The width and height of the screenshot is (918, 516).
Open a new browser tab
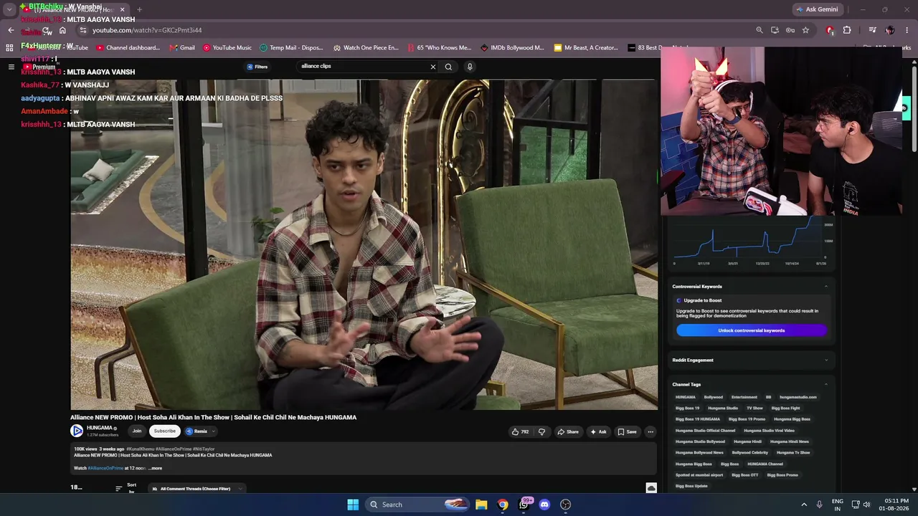click(139, 9)
